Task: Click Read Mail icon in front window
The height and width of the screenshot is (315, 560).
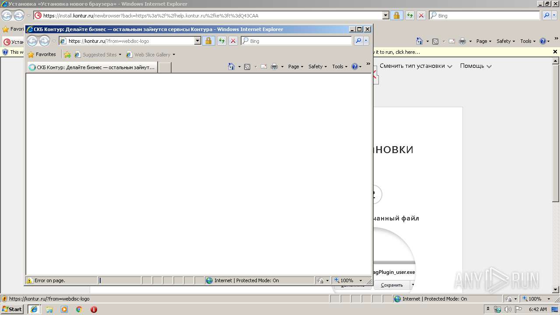Action: click(264, 66)
